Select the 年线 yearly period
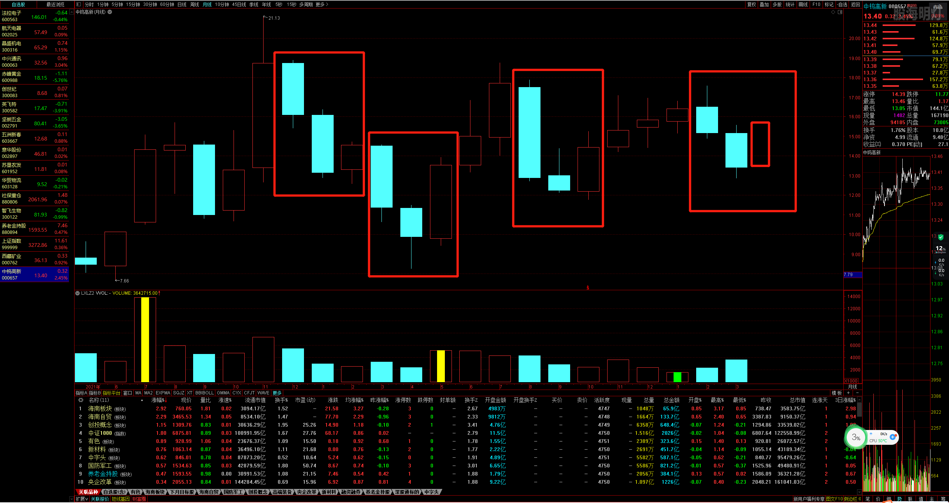The width and height of the screenshot is (949, 503). click(267, 4)
